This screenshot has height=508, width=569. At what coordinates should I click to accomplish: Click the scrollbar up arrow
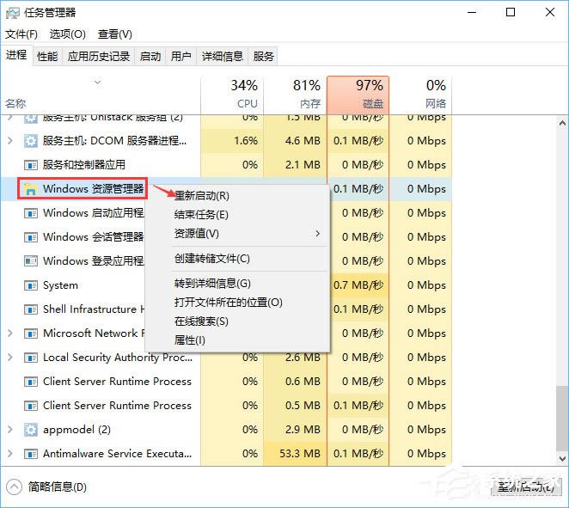pyautogui.click(x=562, y=124)
